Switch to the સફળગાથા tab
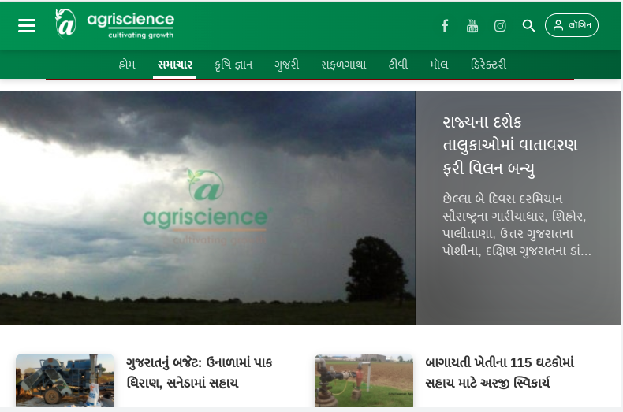The width and height of the screenshot is (623, 412). 344,65
